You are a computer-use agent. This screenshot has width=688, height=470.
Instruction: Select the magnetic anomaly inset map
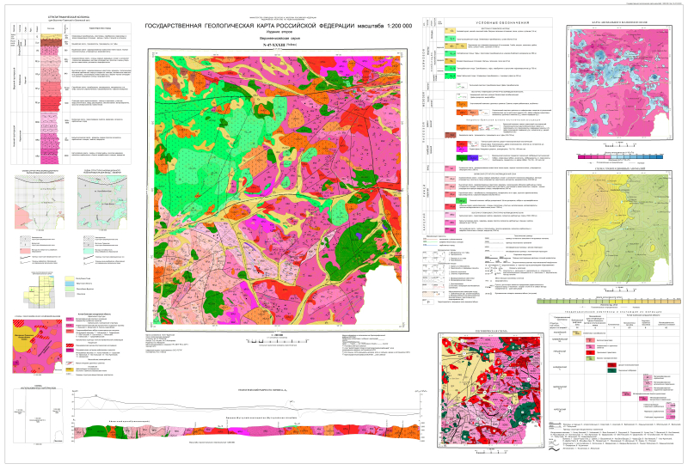point(619,82)
